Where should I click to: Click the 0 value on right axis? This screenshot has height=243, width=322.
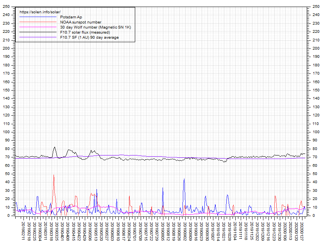[313, 216]
